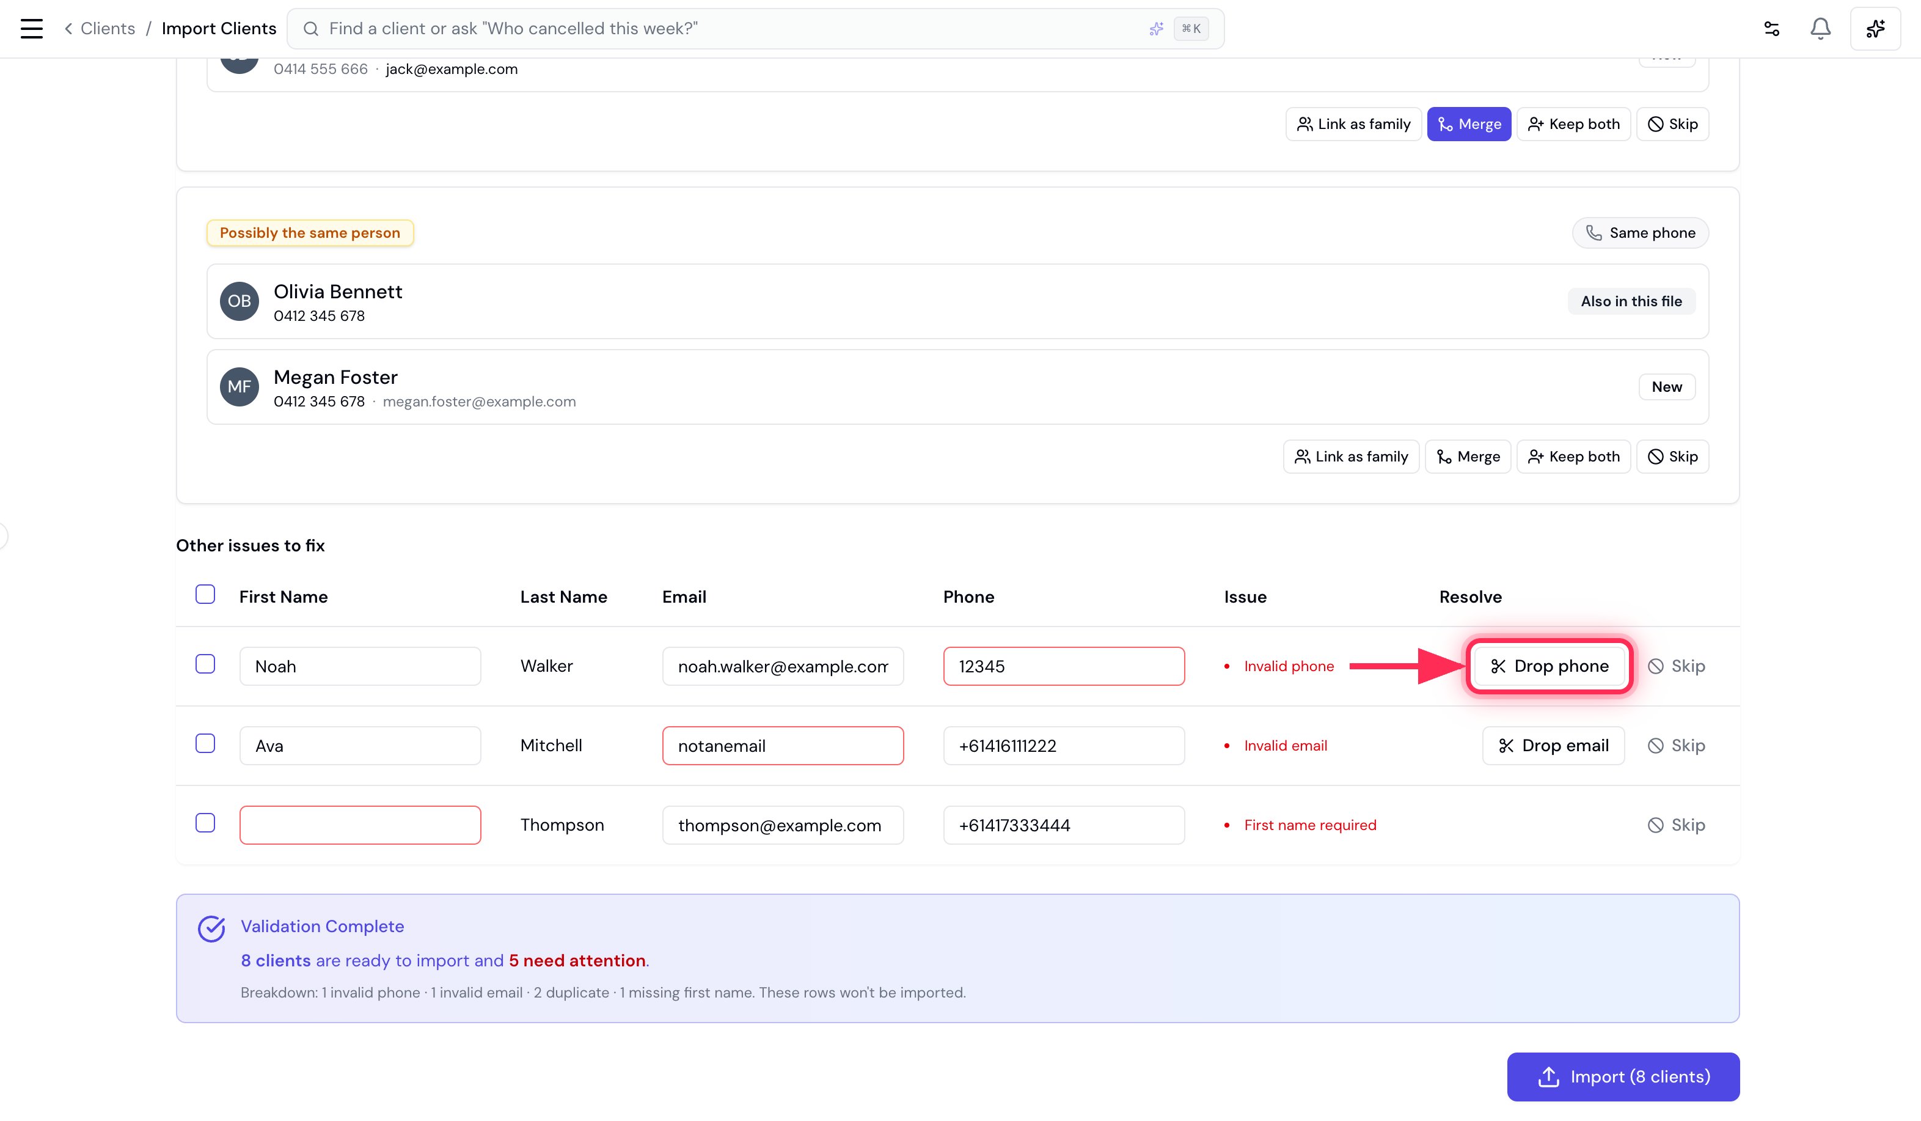Open the AI assistant sparkle button
Viewport: 1921px width, 1121px height.
tap(1875, 29)
